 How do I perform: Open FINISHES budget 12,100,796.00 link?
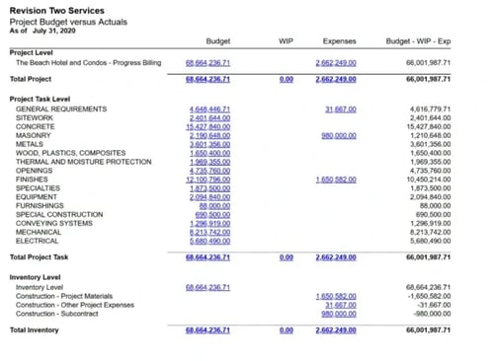click(207, 180)
